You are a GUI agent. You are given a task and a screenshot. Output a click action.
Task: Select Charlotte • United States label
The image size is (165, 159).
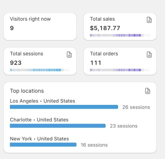39,120
